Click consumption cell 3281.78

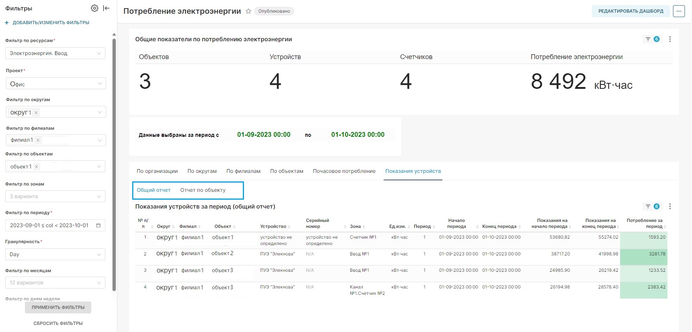coord(644,257)
